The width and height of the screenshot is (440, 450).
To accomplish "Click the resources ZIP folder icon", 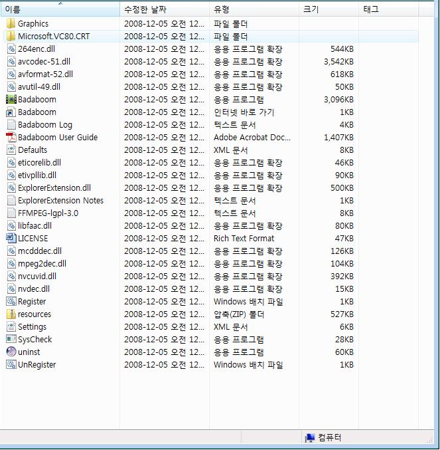I will [x=11, y=314].
